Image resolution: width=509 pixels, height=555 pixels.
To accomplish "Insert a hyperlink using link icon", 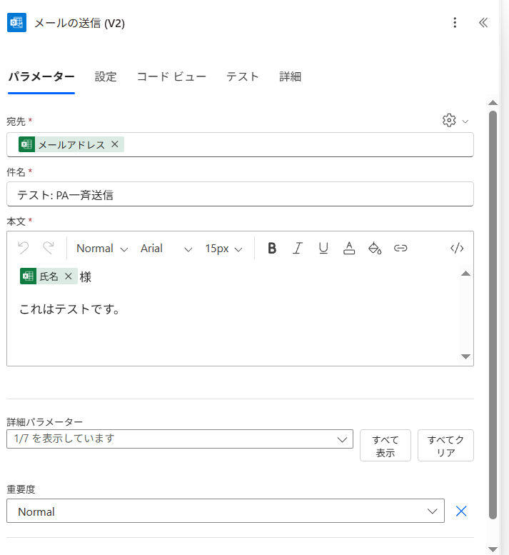I will click(400, 248).
